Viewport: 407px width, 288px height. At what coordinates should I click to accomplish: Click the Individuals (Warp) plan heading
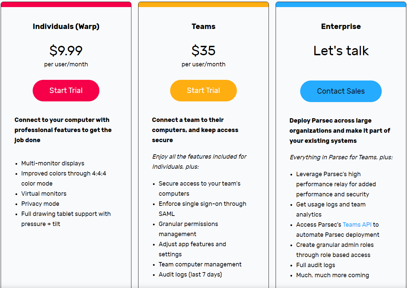66,27
